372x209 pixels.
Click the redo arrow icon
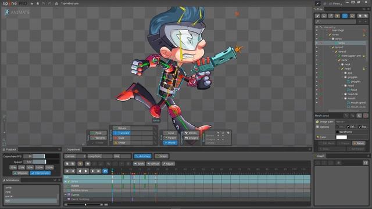49,3
